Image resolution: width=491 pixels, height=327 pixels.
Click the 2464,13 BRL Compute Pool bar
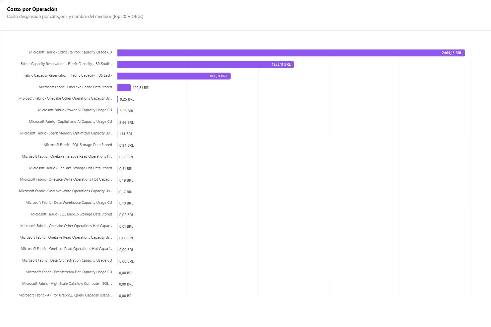pyautogui.click(x=291, y=53)
